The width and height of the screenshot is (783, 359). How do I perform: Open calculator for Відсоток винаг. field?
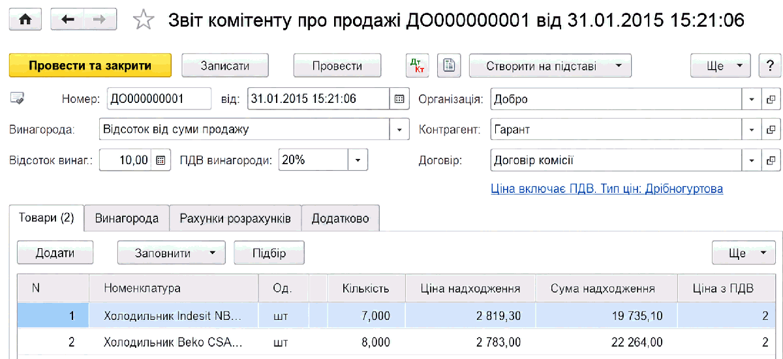tap(161, 160)
